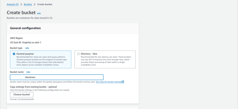Click the Directory option description text
238x109 pixels.
(x=106, y=61)
